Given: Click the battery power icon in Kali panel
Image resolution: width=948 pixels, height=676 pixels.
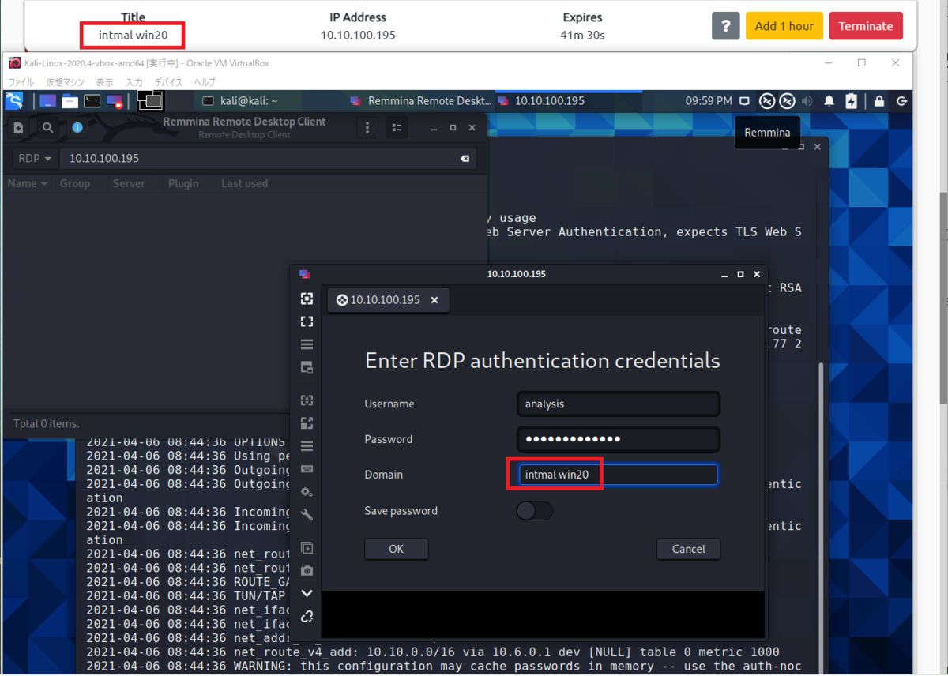Looking at the screenshot, I should [x=851, y=101].
